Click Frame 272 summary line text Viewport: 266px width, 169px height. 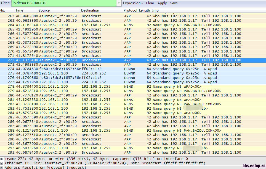point(96,159)
